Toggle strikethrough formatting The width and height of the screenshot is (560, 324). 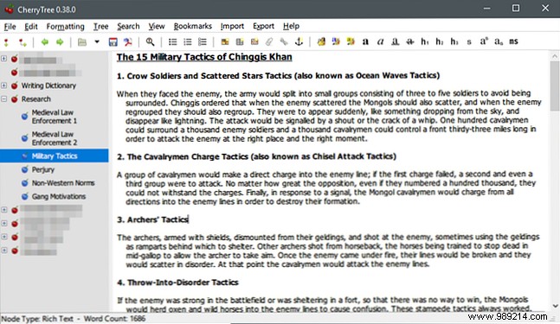(410, 41)
